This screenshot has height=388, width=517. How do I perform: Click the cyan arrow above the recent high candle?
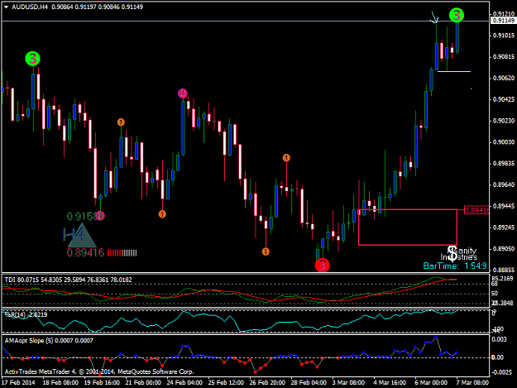(x=434, y=18)
